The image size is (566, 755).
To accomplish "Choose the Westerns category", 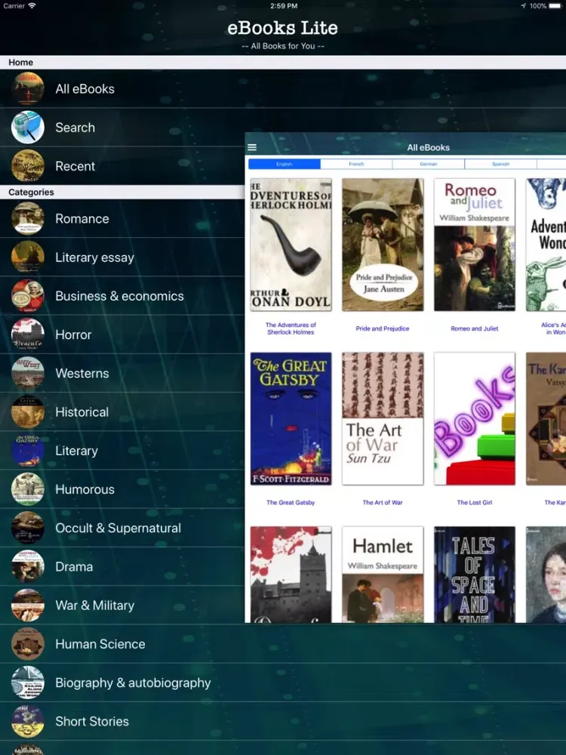I will click(x=122, y=373).
